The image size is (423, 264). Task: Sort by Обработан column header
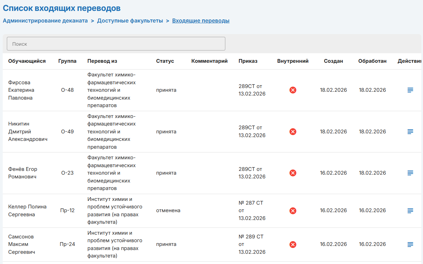372,61
